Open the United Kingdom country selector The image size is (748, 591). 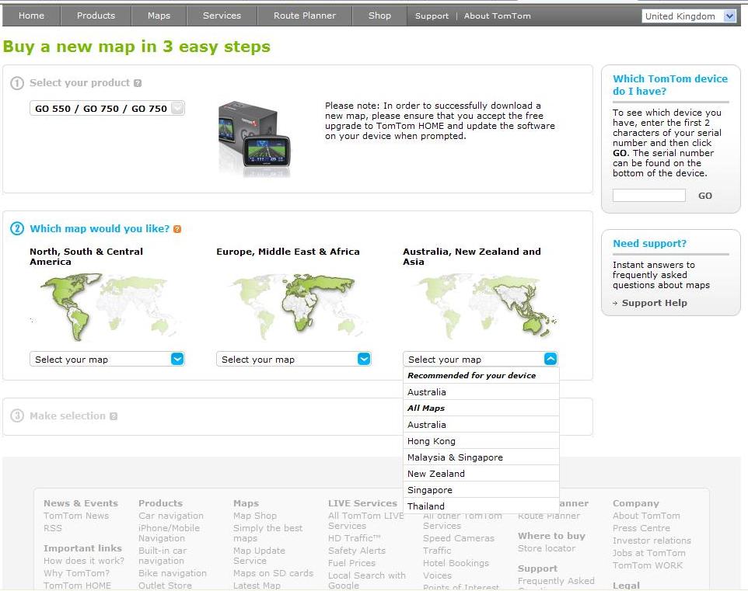688,16
